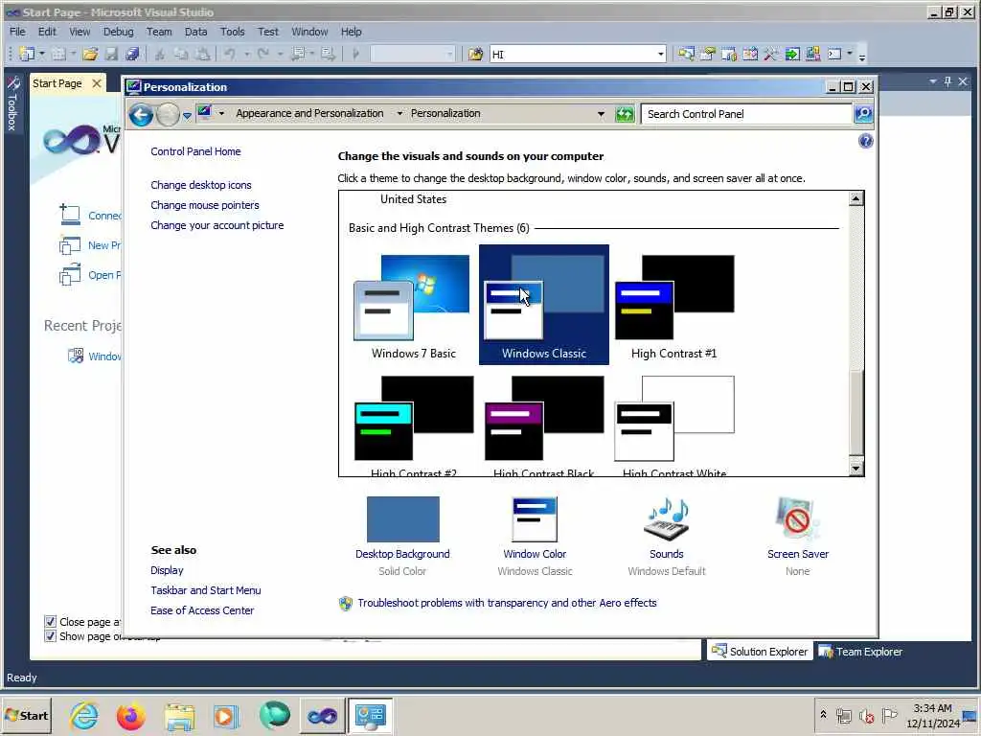Open the Window Color icon

coord(535,519)
